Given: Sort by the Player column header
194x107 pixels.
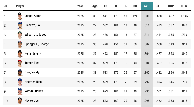Looking at the screenshot, I should (x=20, y=6).
